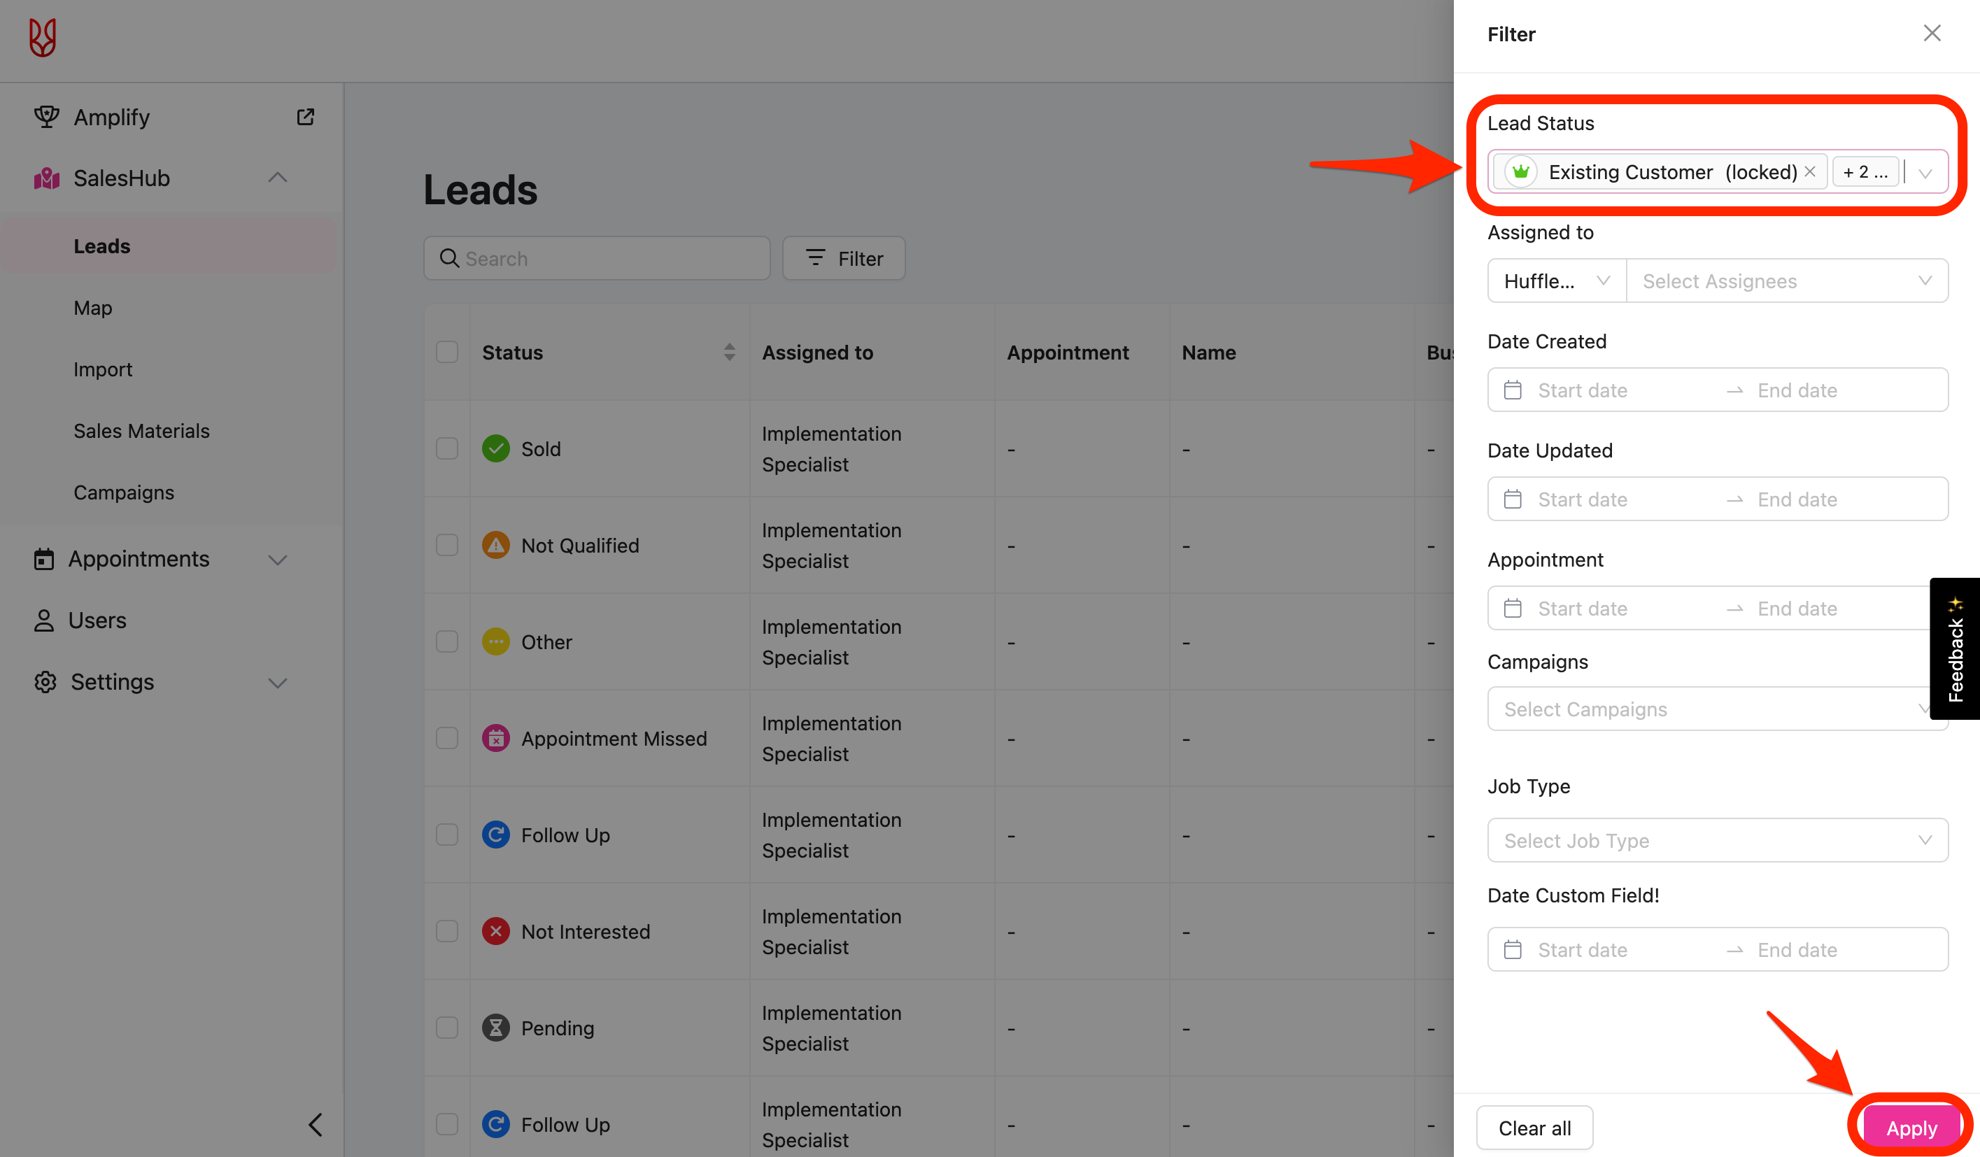Expand the Lead Status dropdown arrow

point(1925,173)
